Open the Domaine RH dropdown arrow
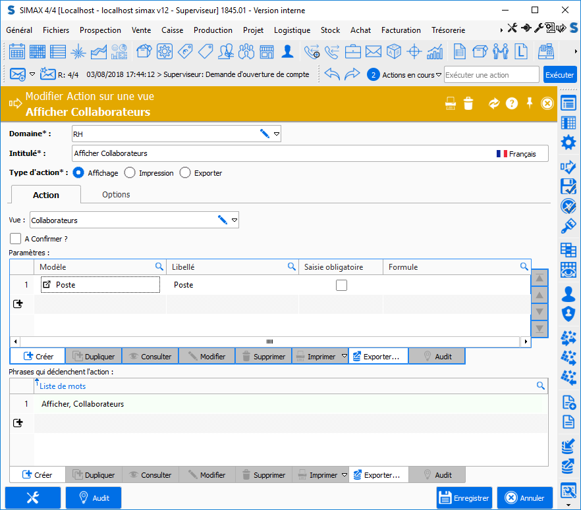 [277, 134]
